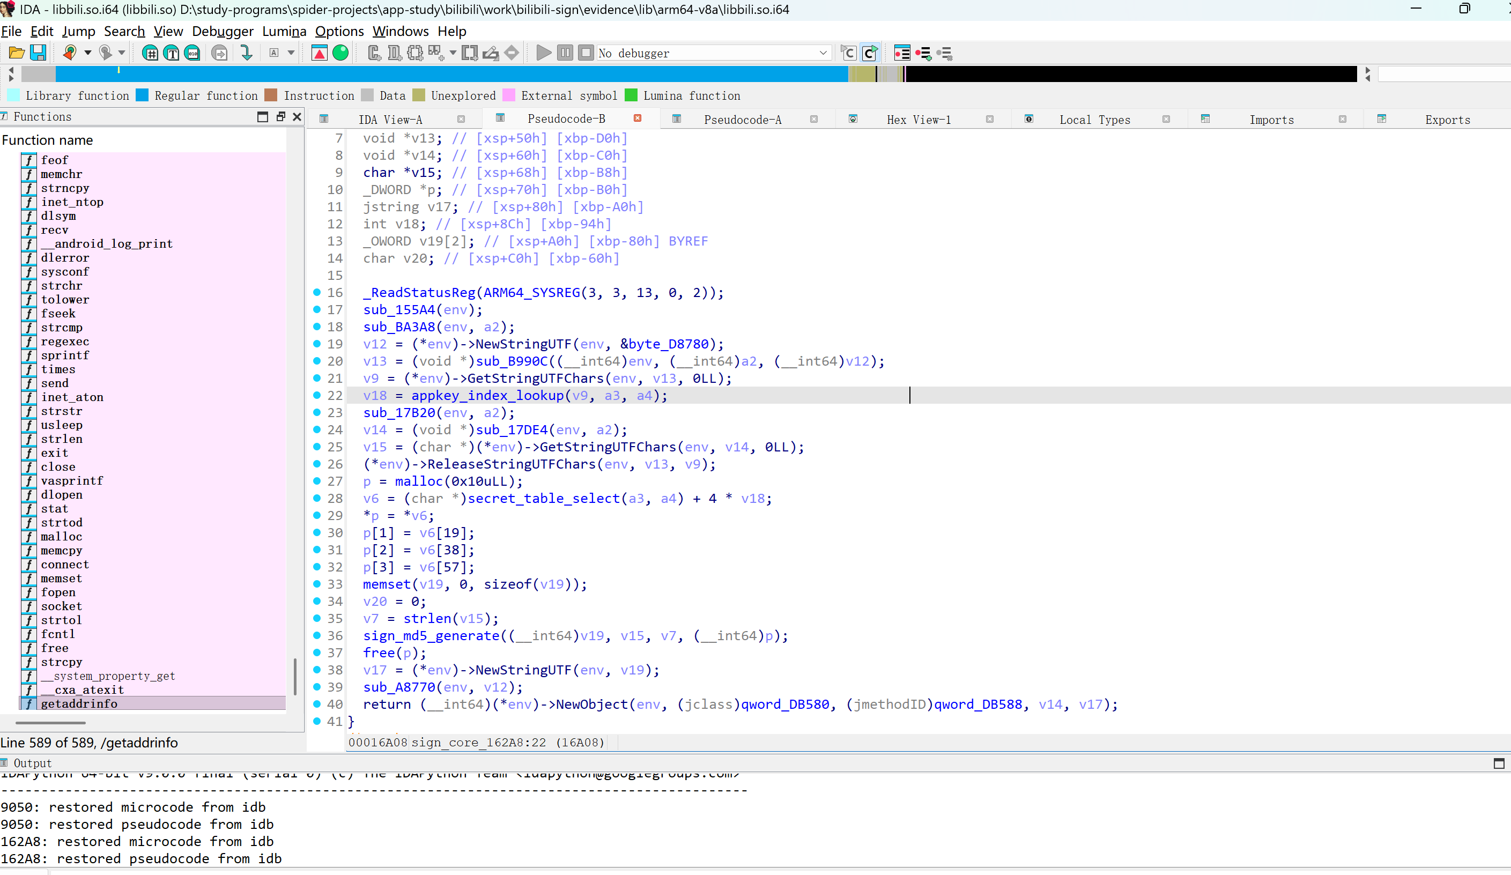Click the hash (#) search toolbar icon

150,53
